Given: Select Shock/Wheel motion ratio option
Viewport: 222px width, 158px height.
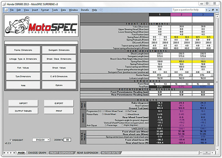Looking at the screenshot, I should point(103,114).
